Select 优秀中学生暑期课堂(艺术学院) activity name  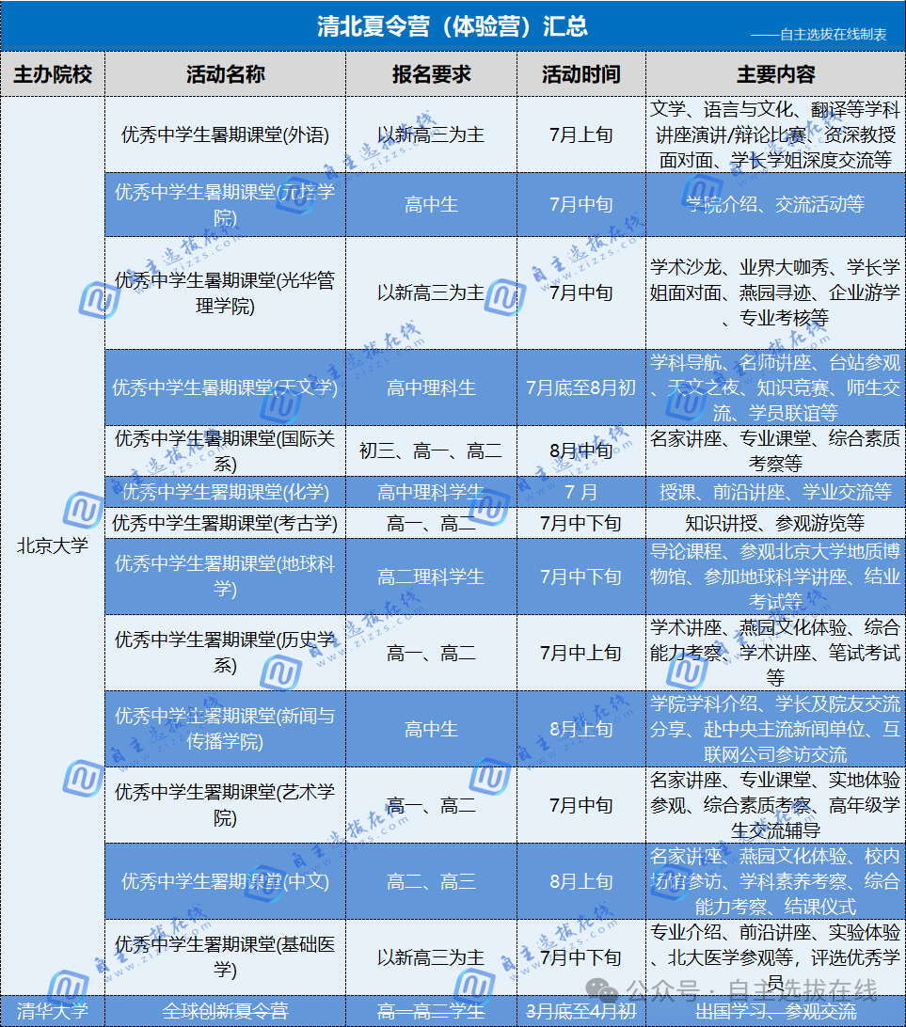226,805
